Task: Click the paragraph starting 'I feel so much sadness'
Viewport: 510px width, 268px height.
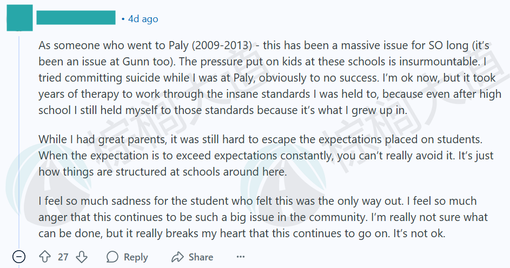Action: point(263,217)
